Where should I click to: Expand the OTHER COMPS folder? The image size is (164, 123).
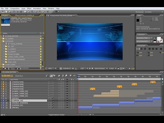1,65
